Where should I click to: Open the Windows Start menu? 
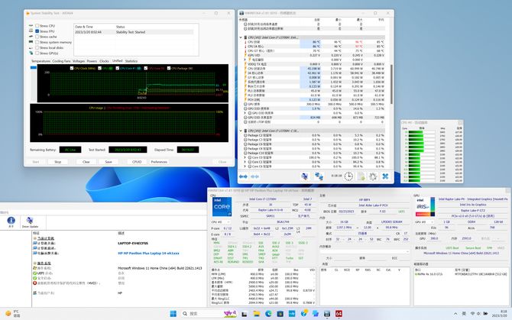coord(173,313)
